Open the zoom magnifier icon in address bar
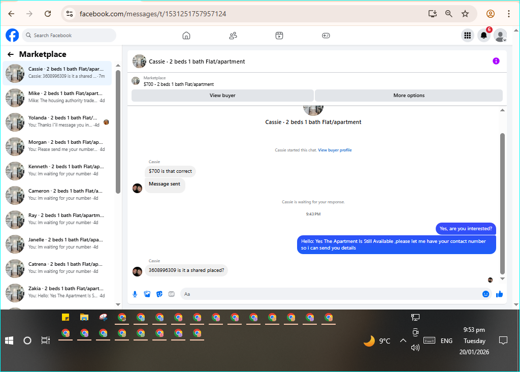The height and width of the screenshot is (372, 520). (449, 14)
